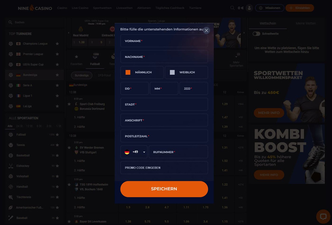The image size is (332, 225).
Task: Select the Weiblich gender checkbox
Action: (x=172, y=73)
